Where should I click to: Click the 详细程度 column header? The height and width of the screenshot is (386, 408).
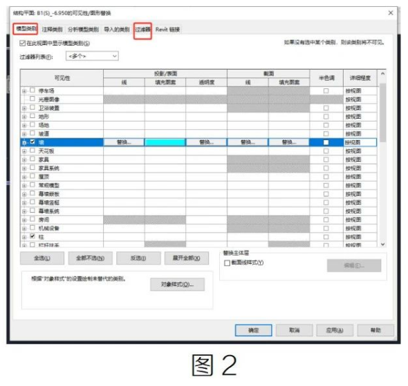360,78
